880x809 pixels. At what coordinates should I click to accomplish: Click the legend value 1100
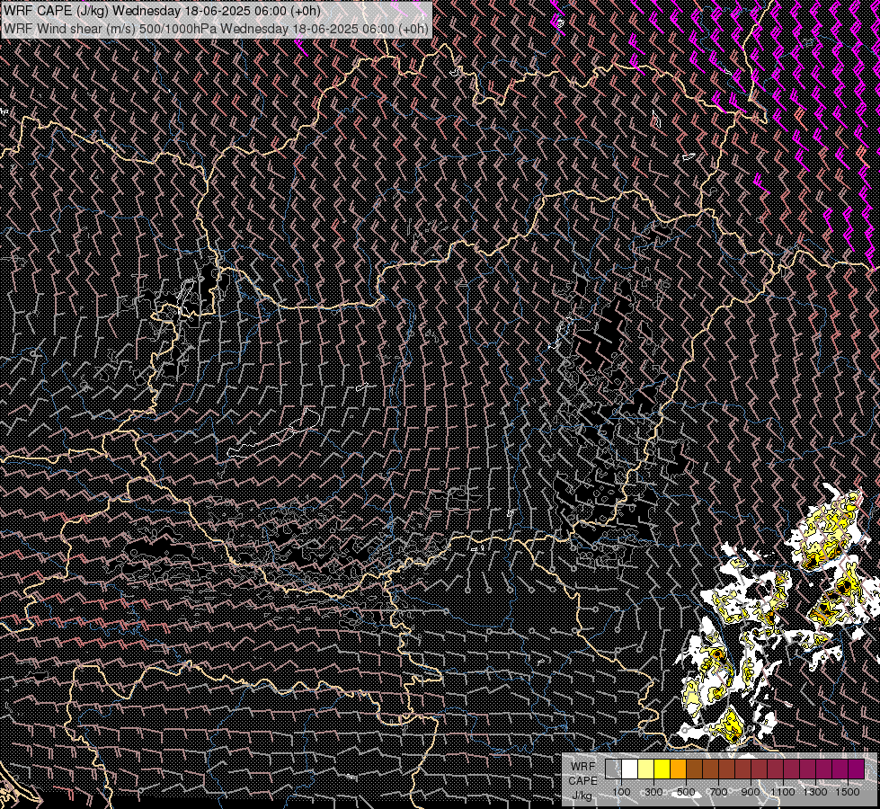pos(782,792)
